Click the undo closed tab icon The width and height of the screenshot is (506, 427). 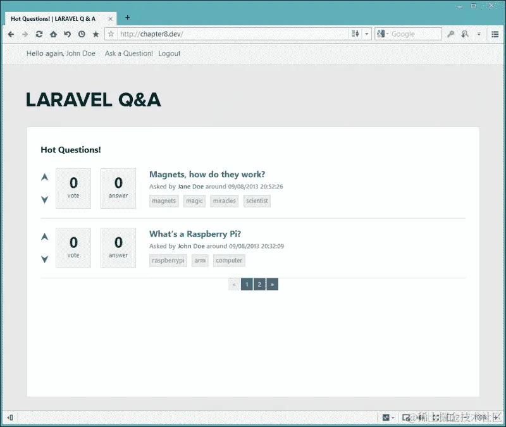pyautogui.click(x=67, y=34)
